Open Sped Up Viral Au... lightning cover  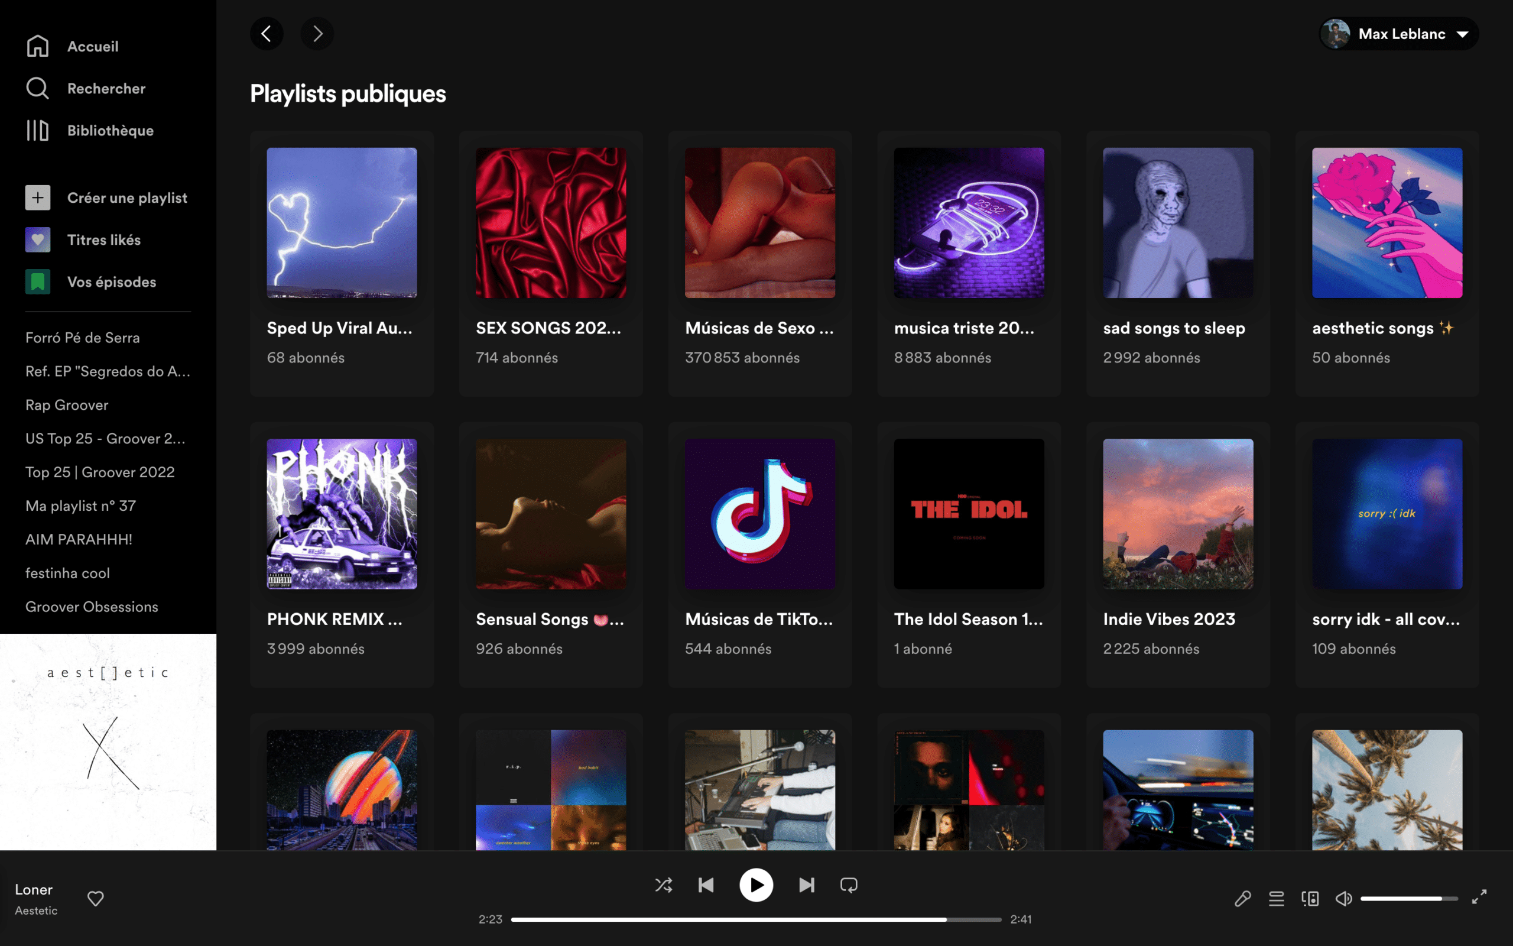(342, 223)
